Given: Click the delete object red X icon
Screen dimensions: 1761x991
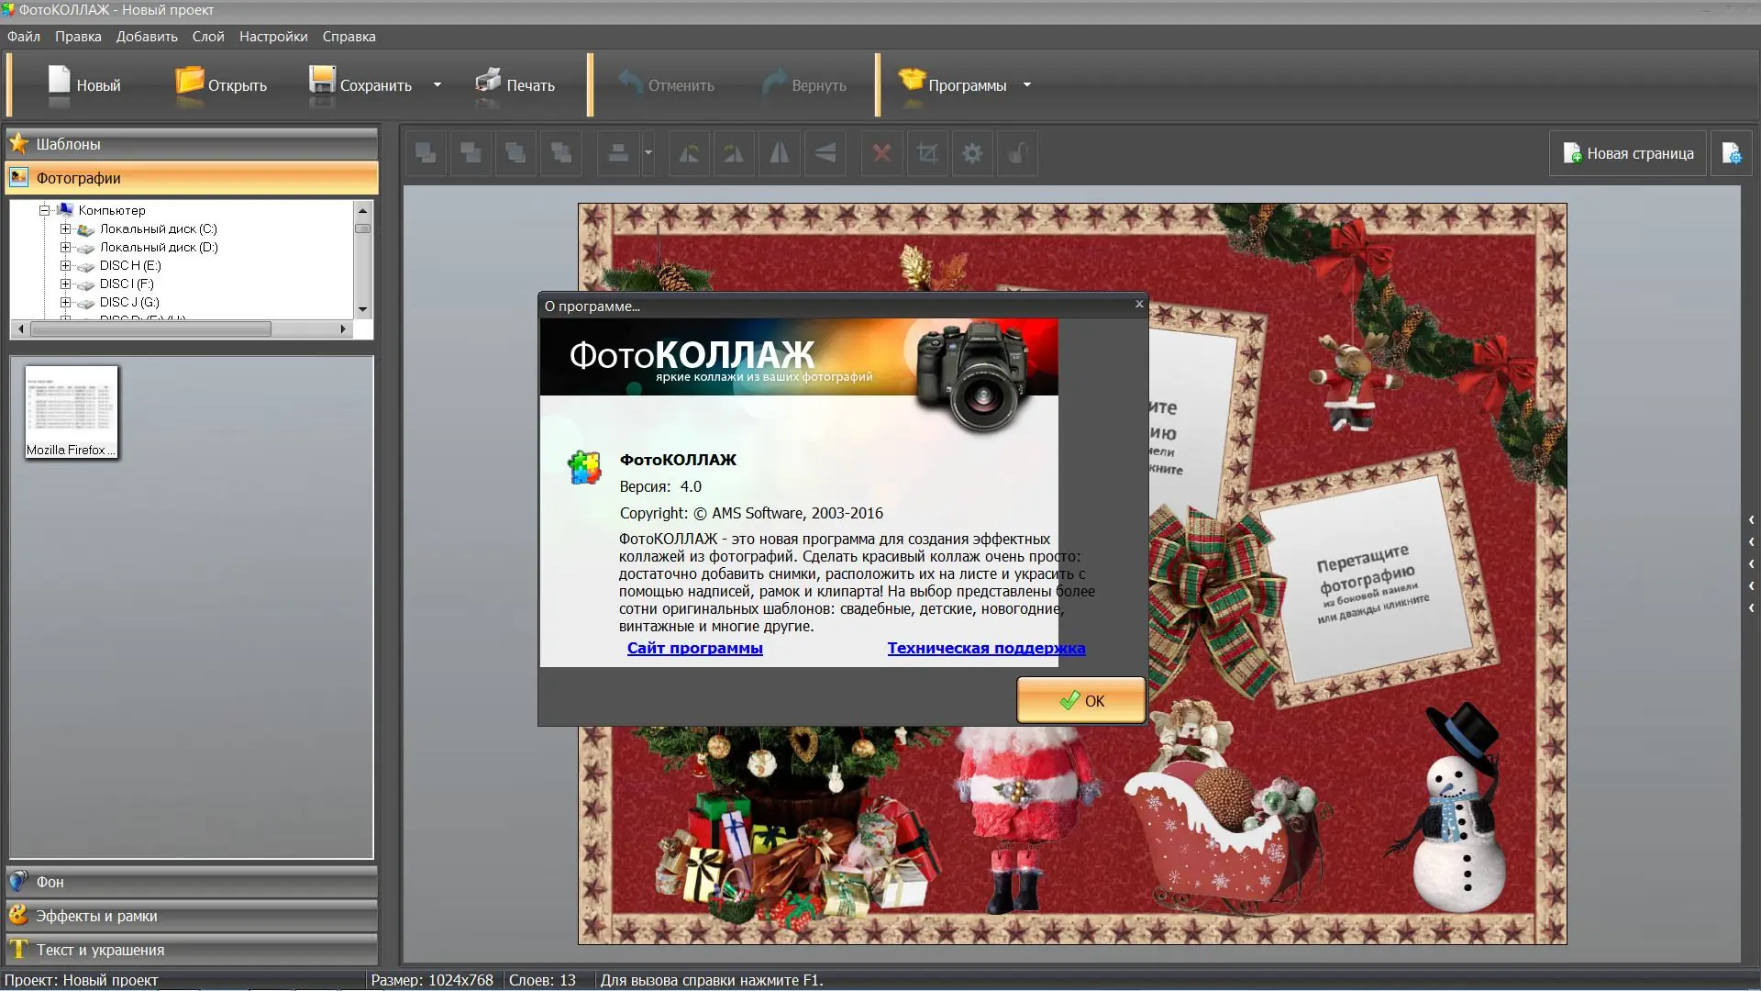Looking at the screenshot, I should (x=881, y=153).
